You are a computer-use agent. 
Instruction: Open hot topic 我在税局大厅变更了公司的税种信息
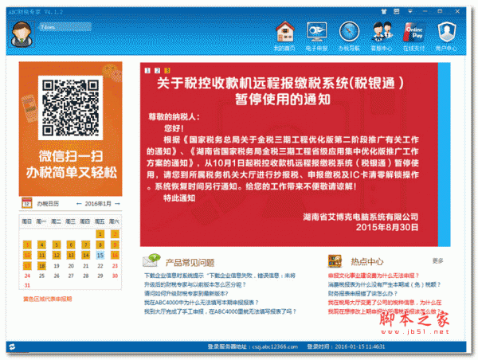(385, 303)
